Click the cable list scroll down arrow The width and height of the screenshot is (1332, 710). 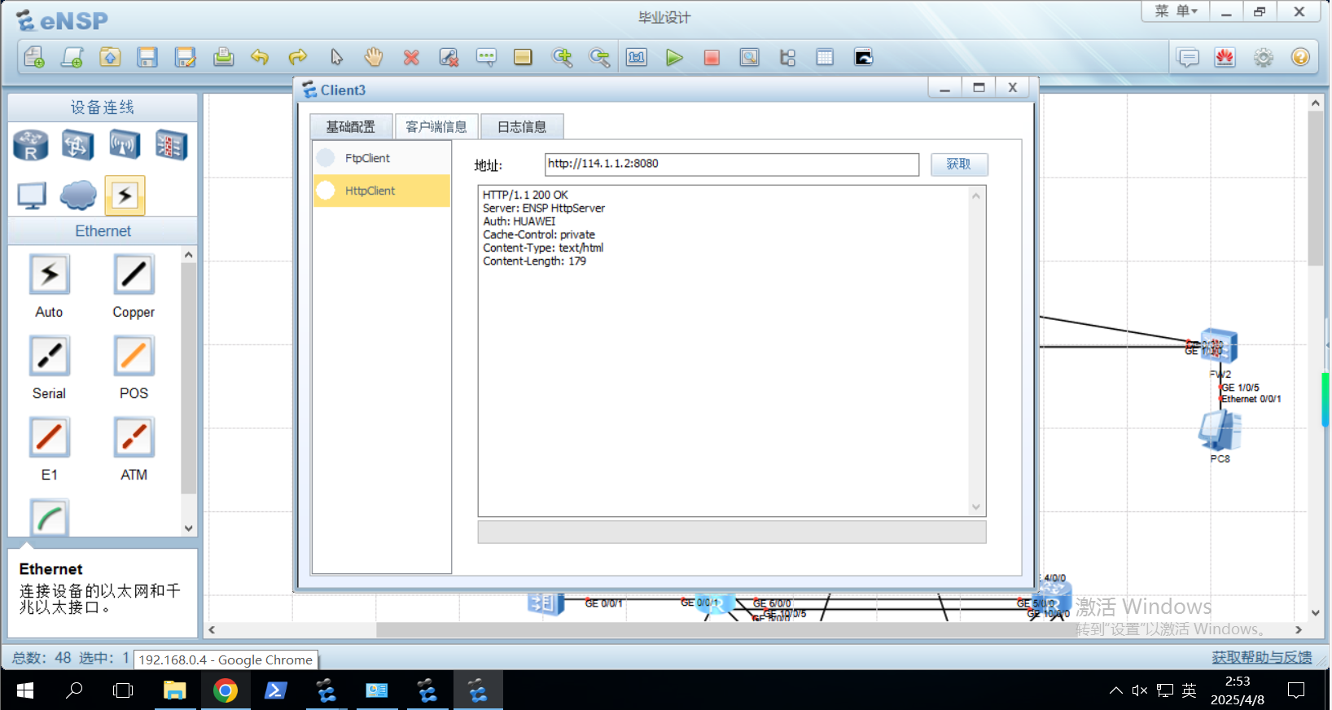[189, 528]
